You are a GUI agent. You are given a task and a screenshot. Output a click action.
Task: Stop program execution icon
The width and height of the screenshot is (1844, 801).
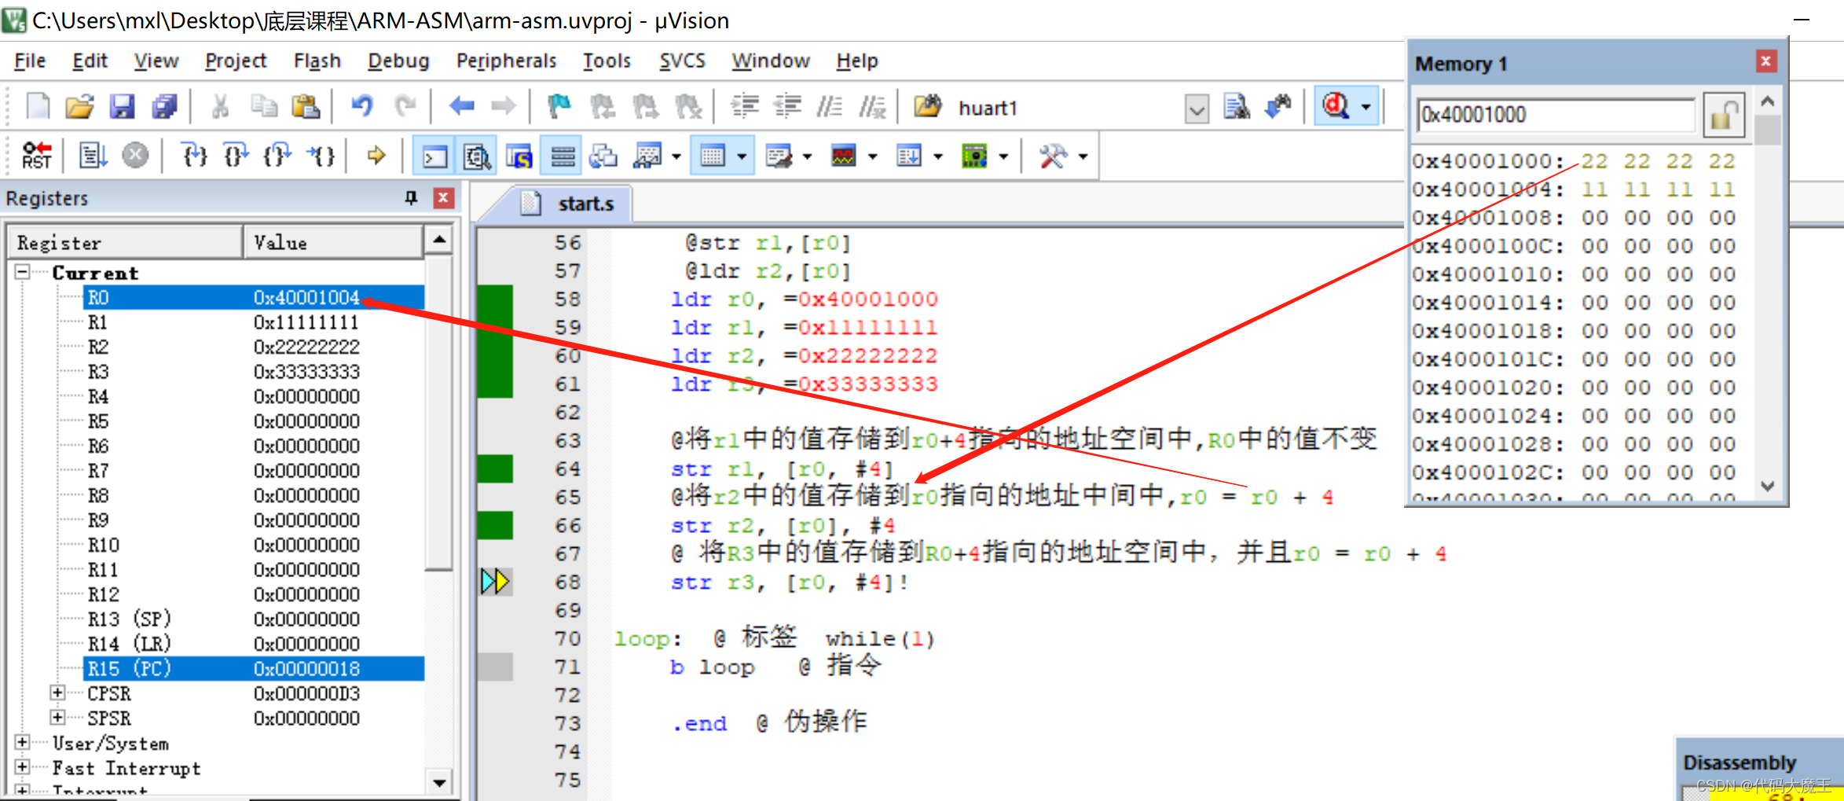(135, 156)
